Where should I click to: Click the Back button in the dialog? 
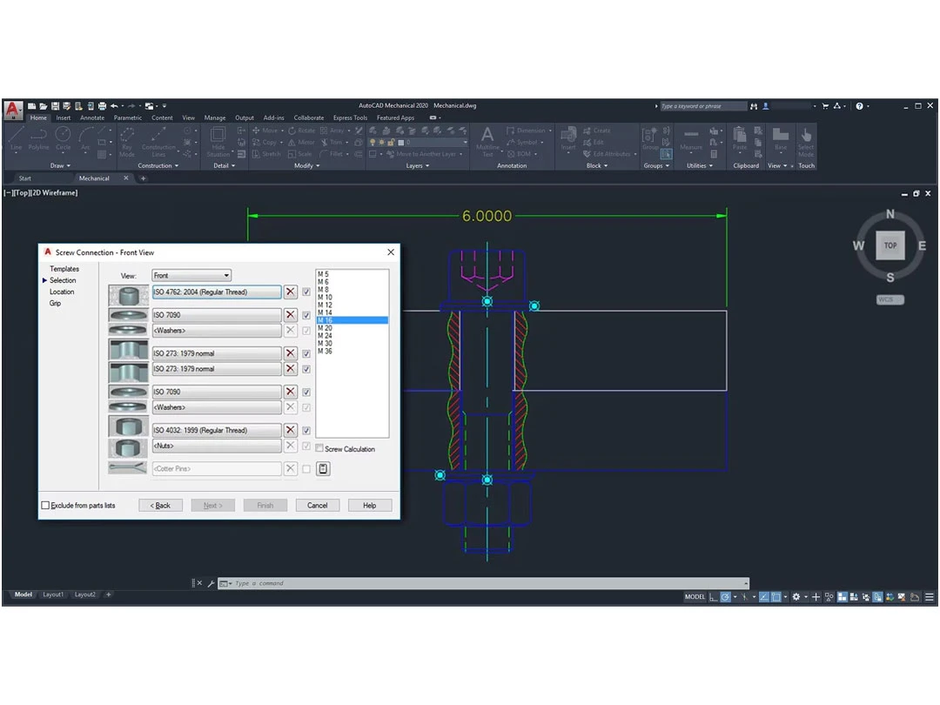point(160,505)
